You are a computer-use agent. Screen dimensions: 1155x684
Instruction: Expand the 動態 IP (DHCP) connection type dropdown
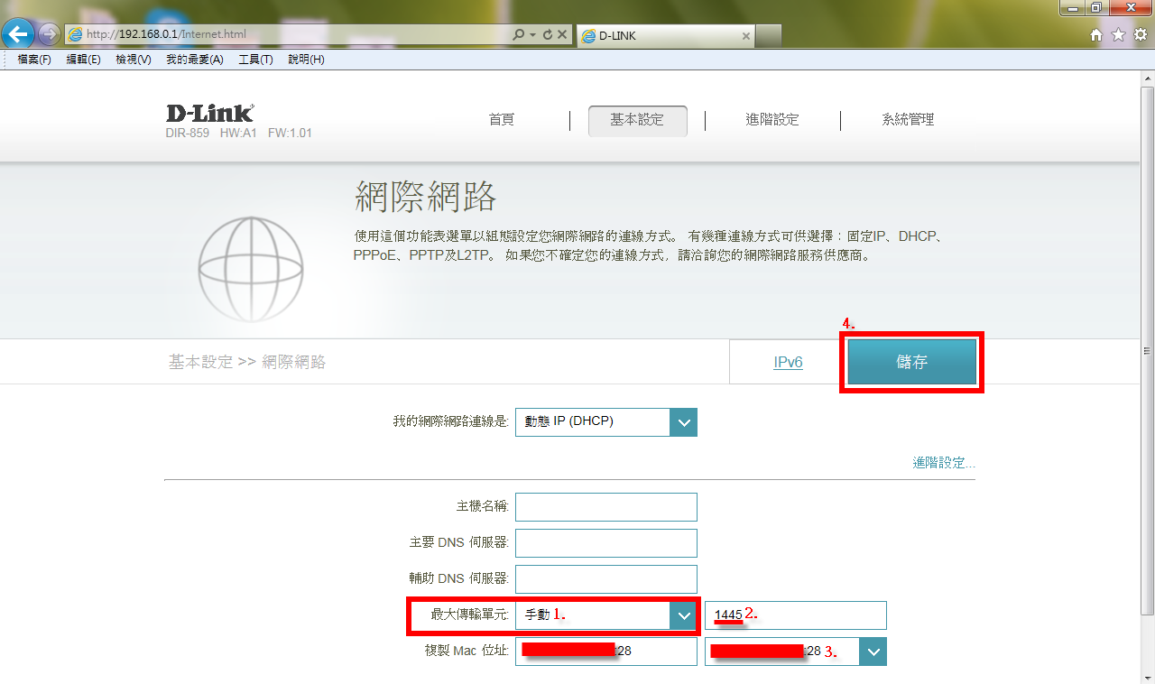(x=683, y=421)
